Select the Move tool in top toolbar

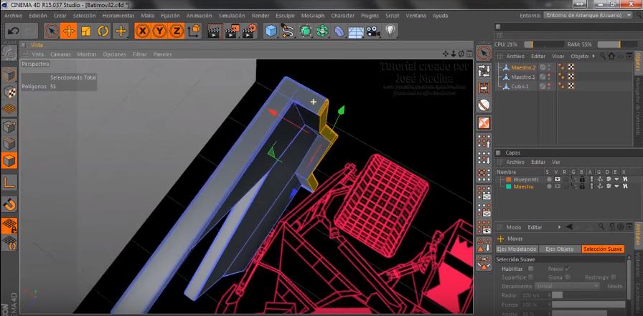click(x=69, y=31)
